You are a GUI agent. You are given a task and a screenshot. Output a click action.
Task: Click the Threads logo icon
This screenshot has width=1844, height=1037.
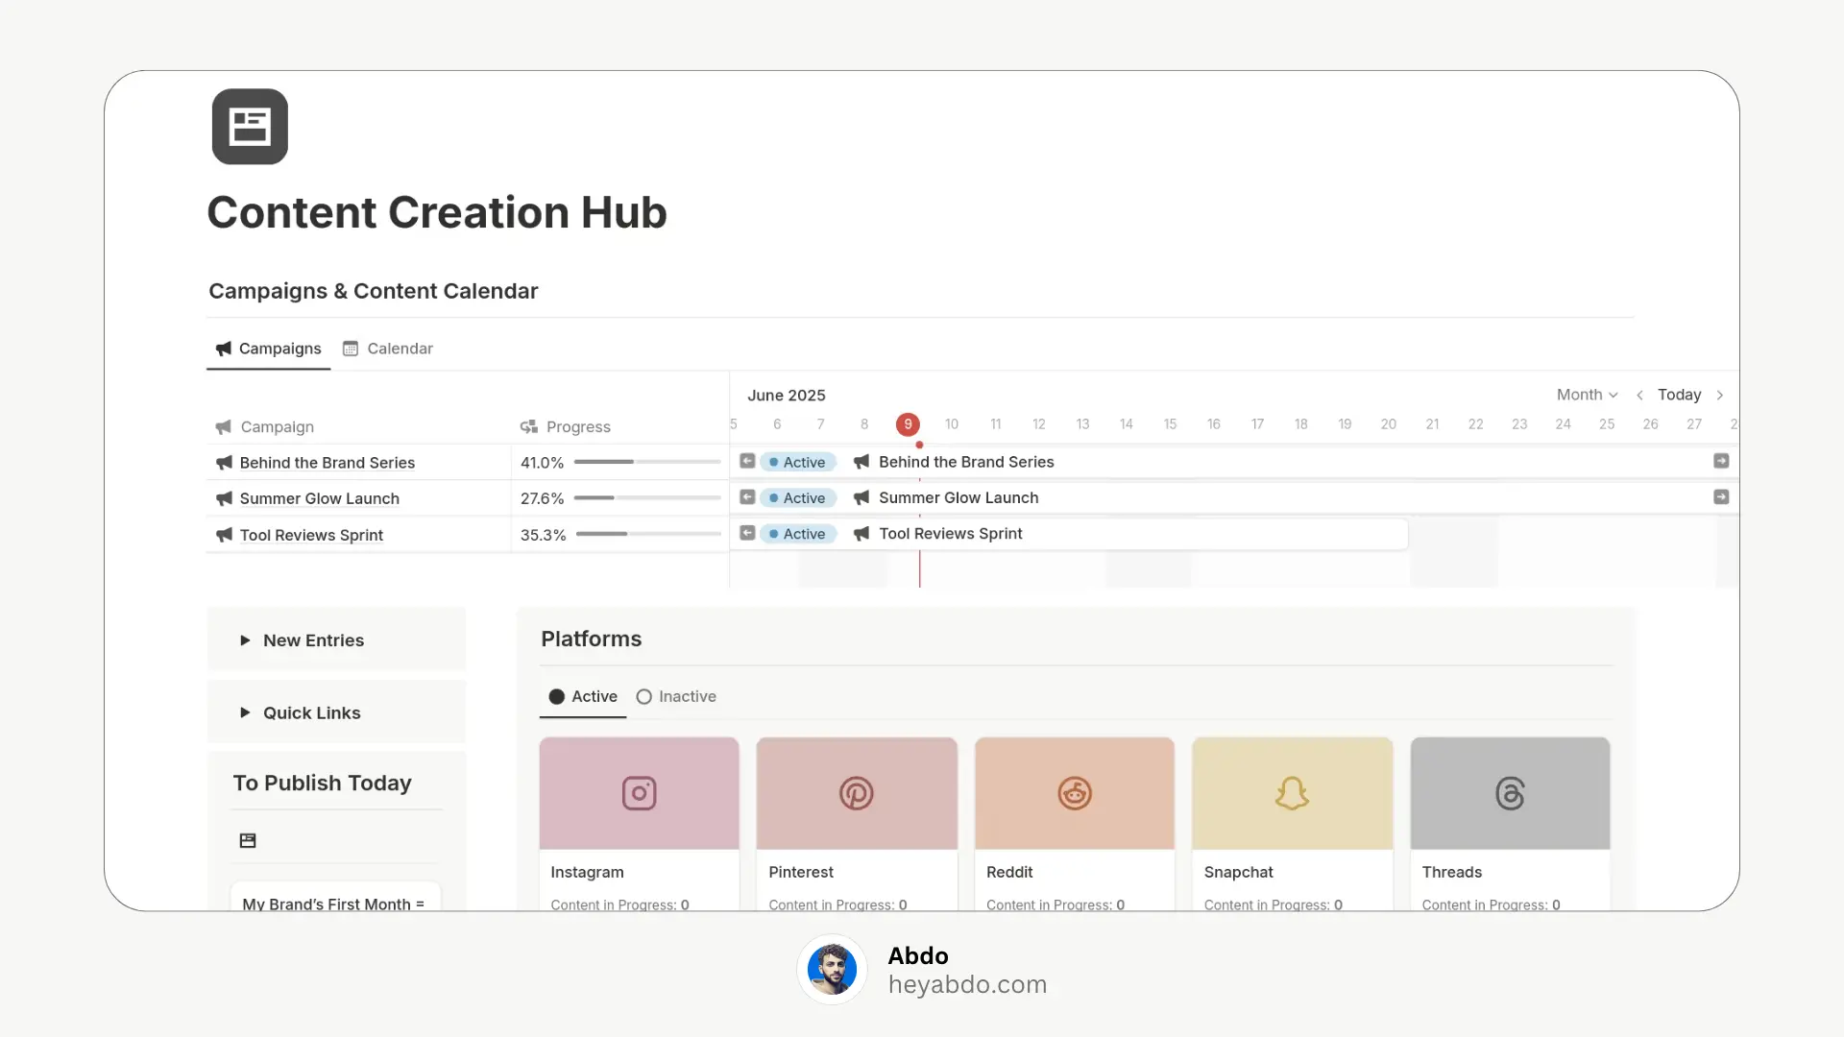(1510, 793)
